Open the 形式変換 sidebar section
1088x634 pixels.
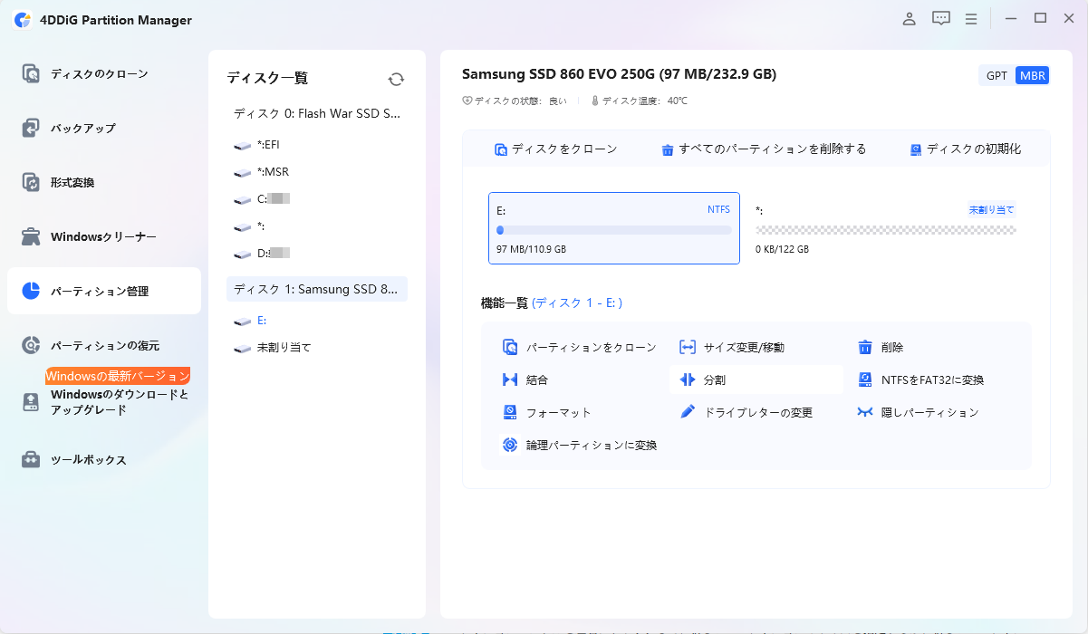click(x=103, y=182)
